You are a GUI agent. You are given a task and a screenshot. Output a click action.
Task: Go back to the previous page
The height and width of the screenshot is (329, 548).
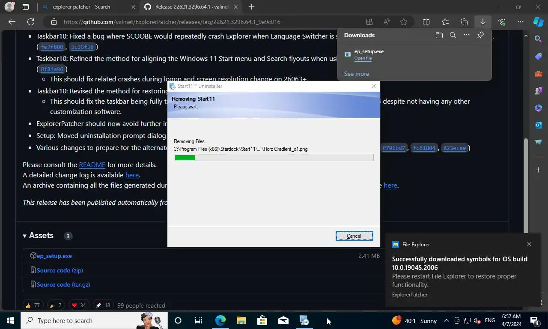(12, 22)
